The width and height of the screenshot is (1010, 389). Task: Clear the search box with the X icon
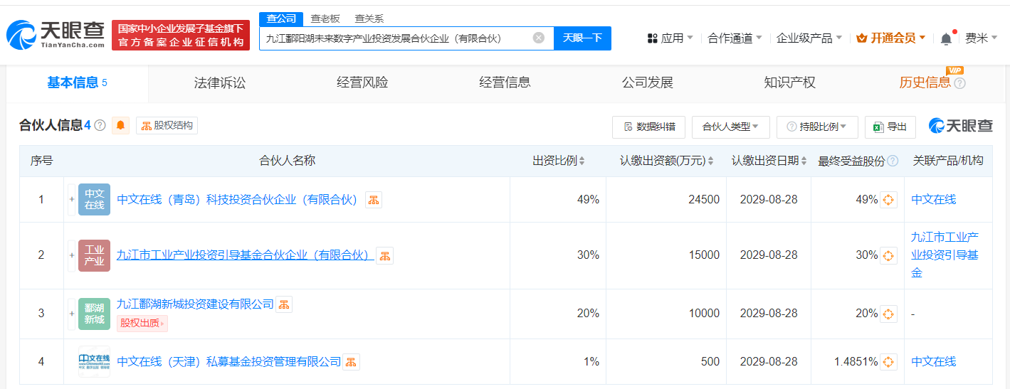tap(539, 38)
